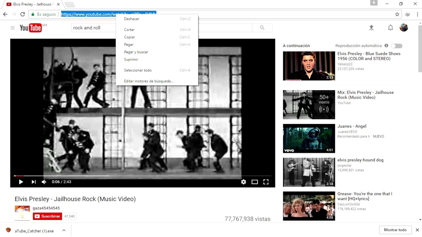
Task: Bookmark the page with the star icon
Action: pos(397,14)
